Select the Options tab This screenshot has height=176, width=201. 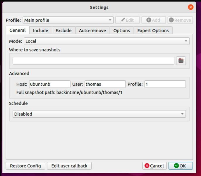[x=121, y=31]
